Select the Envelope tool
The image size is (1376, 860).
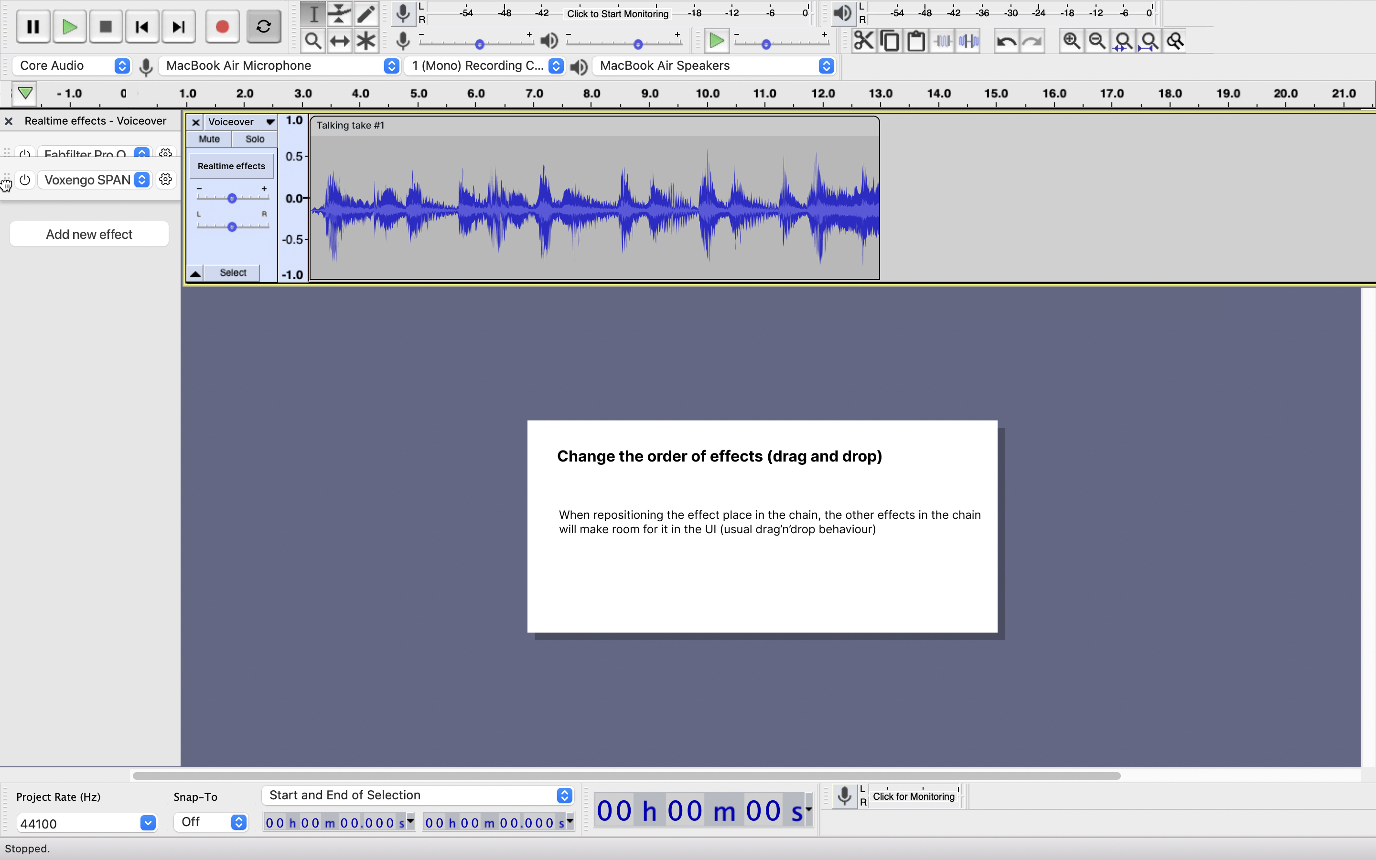(339, 14)
